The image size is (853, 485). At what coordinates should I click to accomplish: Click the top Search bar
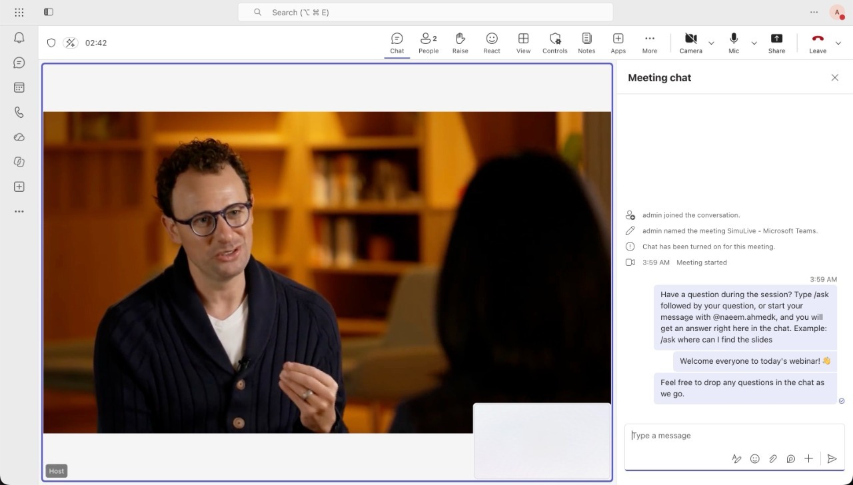click(x=425, y=12)
